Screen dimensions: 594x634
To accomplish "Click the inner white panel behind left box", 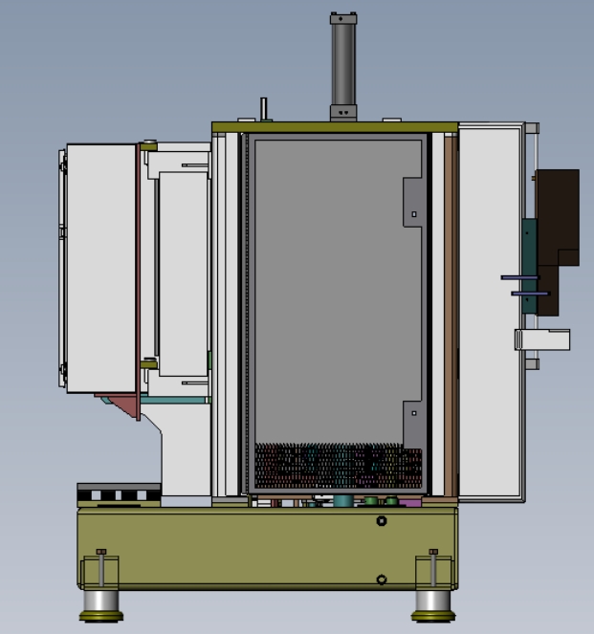I will pyautogui.click(x=183, y=273).
